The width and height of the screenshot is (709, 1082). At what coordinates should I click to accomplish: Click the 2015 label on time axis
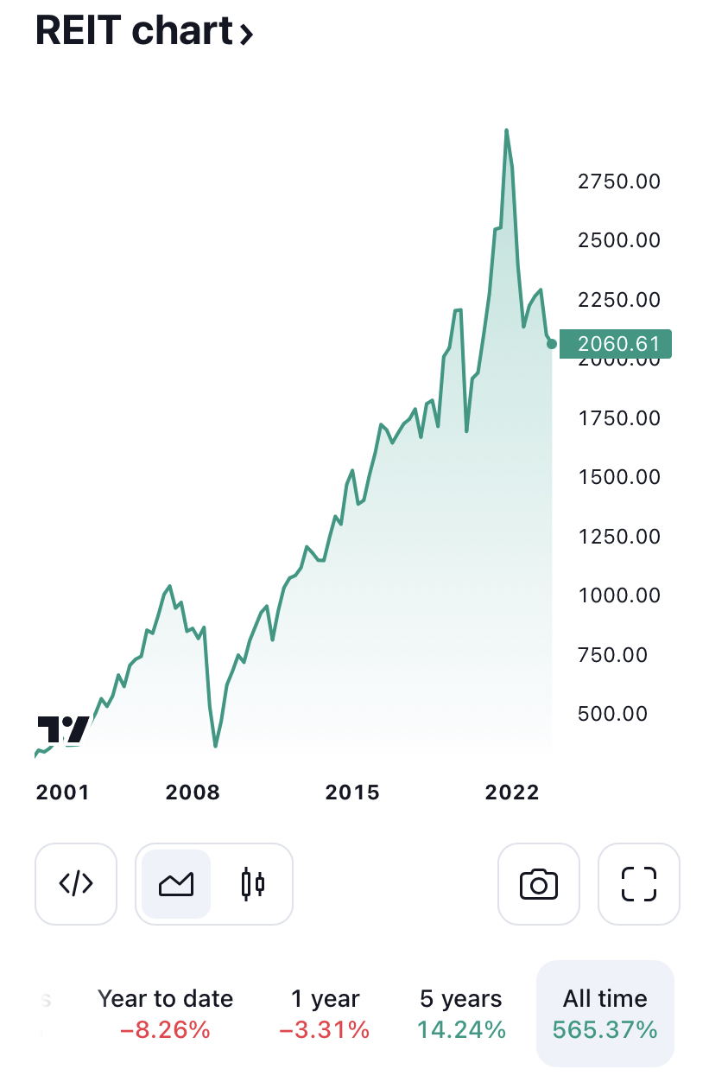tap(352, 792)
